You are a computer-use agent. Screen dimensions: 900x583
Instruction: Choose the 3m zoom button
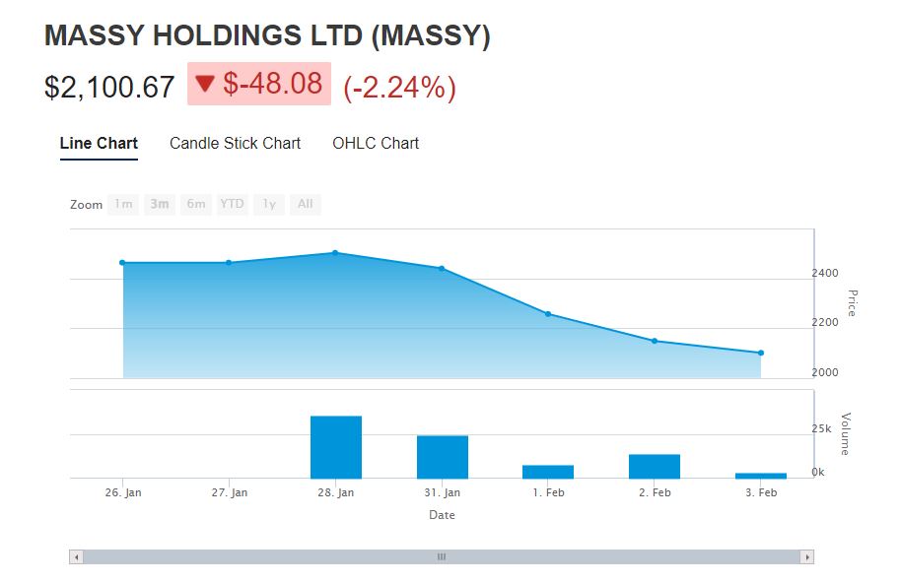pos(159,205)
